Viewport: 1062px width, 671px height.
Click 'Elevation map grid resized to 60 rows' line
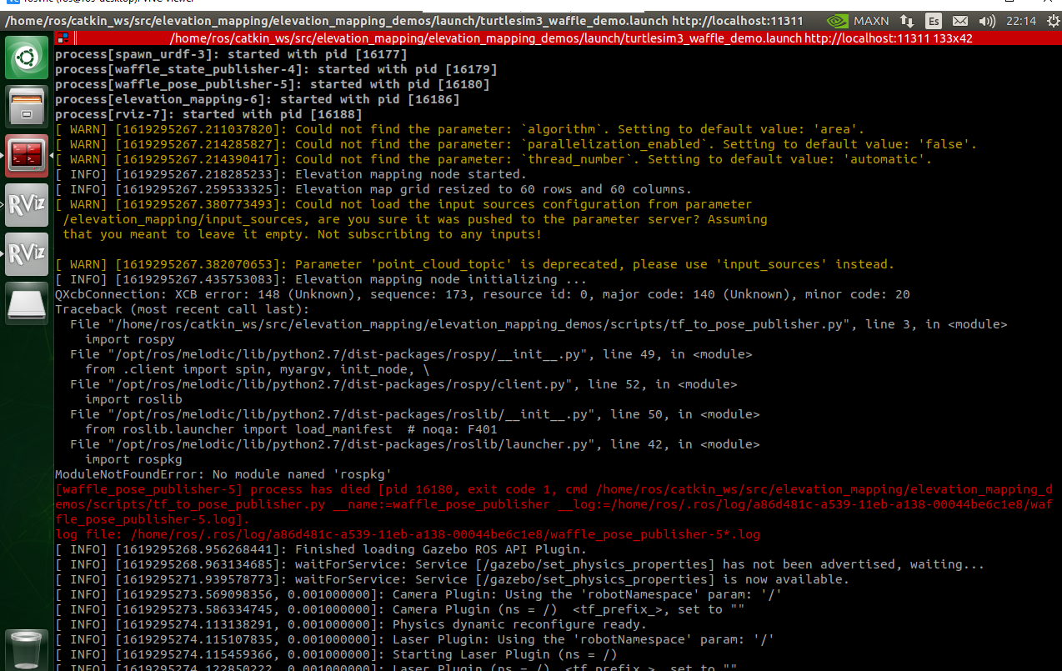pos(373,189)
